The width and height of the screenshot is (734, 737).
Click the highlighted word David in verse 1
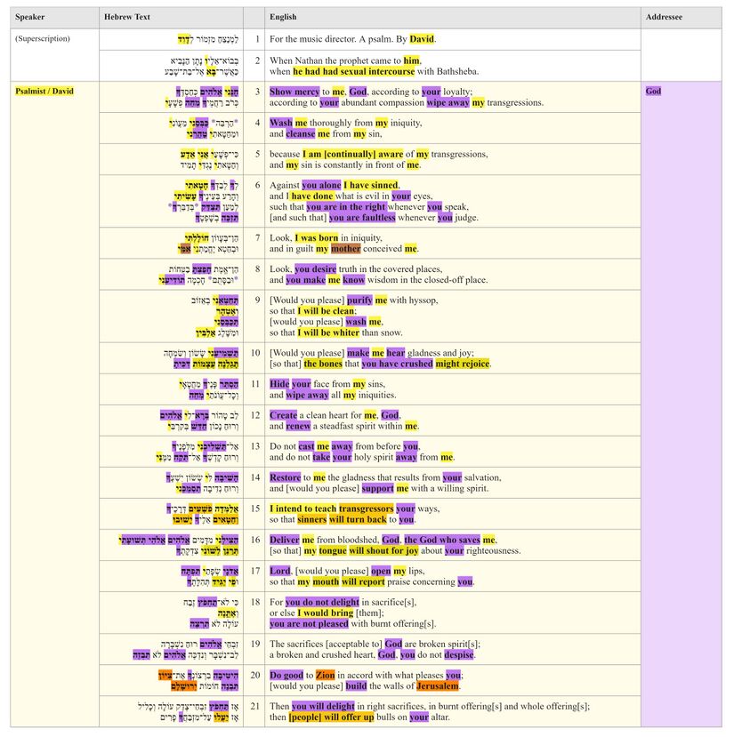click(422, 39)
